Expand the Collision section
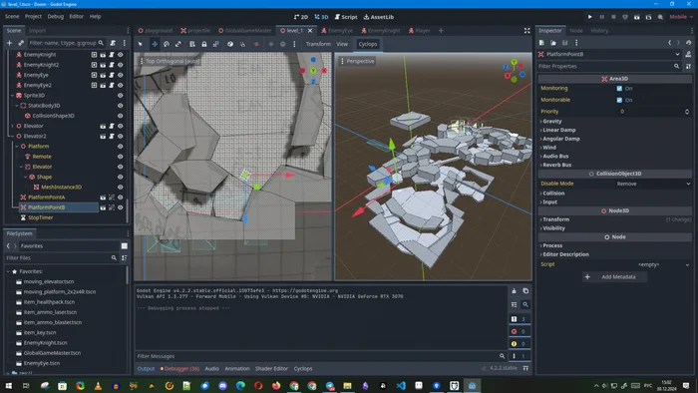 click(552, 194)
